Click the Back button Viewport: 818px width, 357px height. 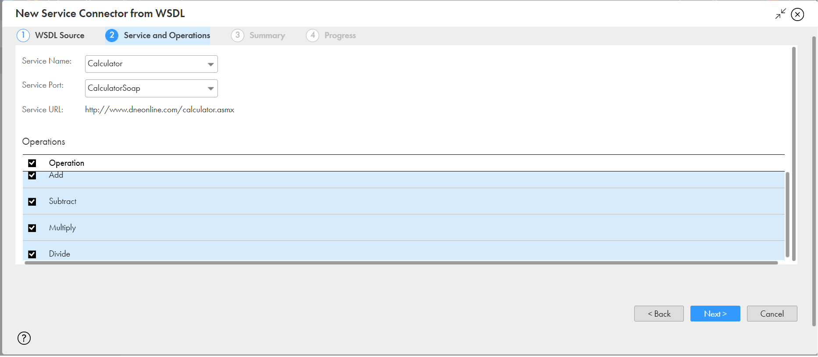pos(659,314)
